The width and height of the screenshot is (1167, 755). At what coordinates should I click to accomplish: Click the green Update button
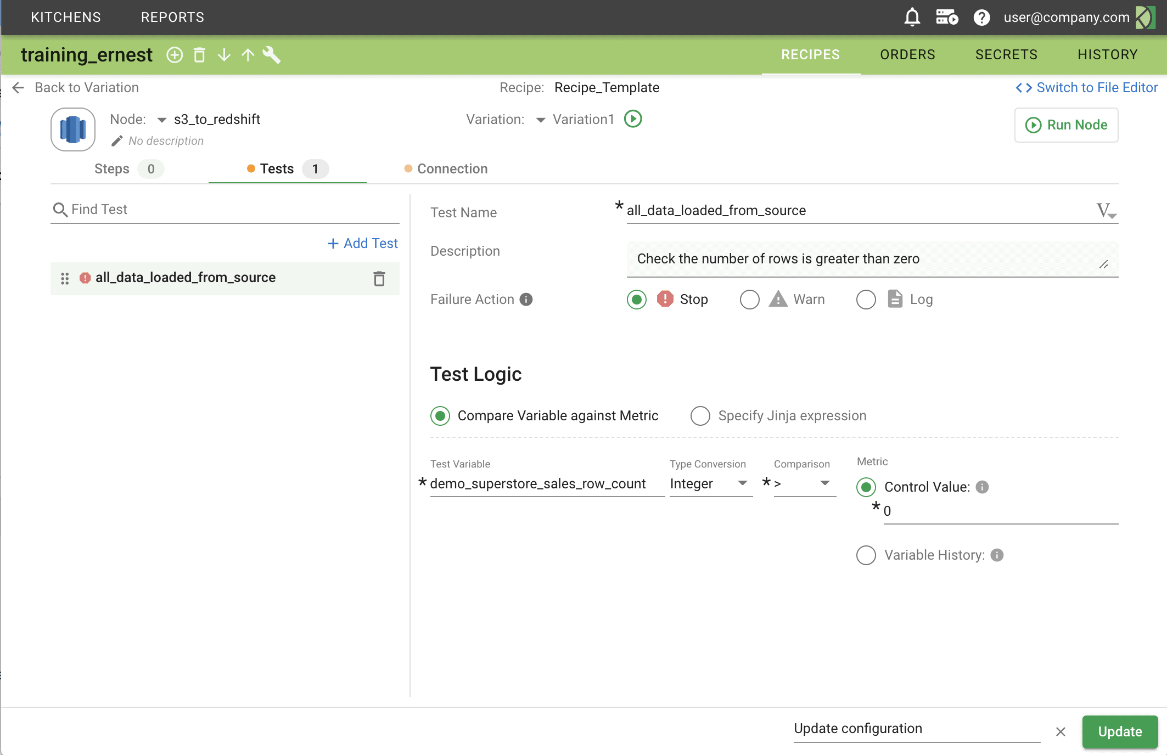tap(1119, 731)
